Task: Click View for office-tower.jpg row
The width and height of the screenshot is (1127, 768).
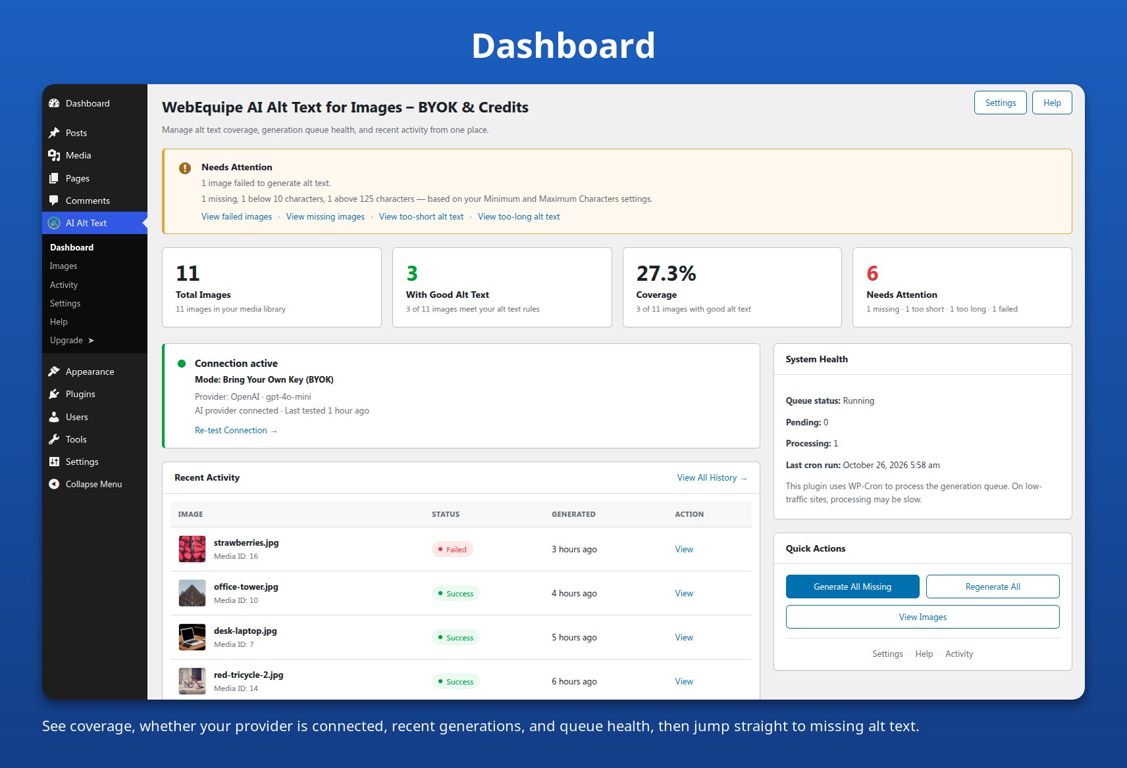Action: pyautogui.click(x=684, y=593)
